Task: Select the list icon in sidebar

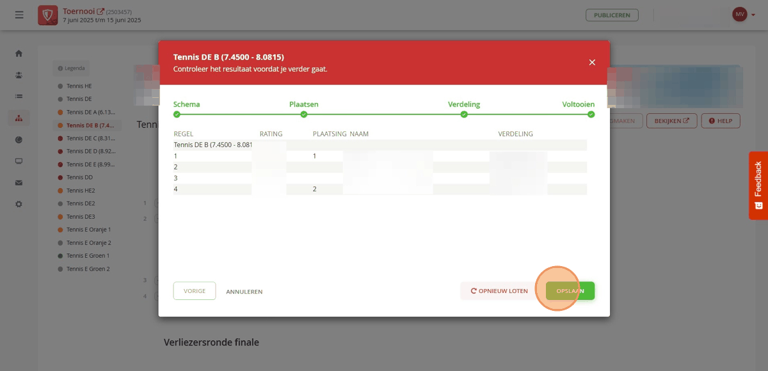Action: coord(19,97)
